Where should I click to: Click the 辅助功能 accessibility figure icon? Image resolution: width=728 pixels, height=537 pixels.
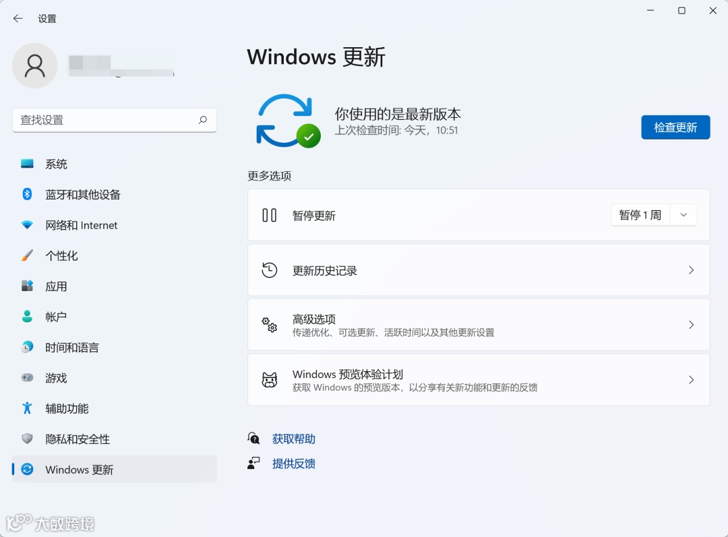coord(28,408)
